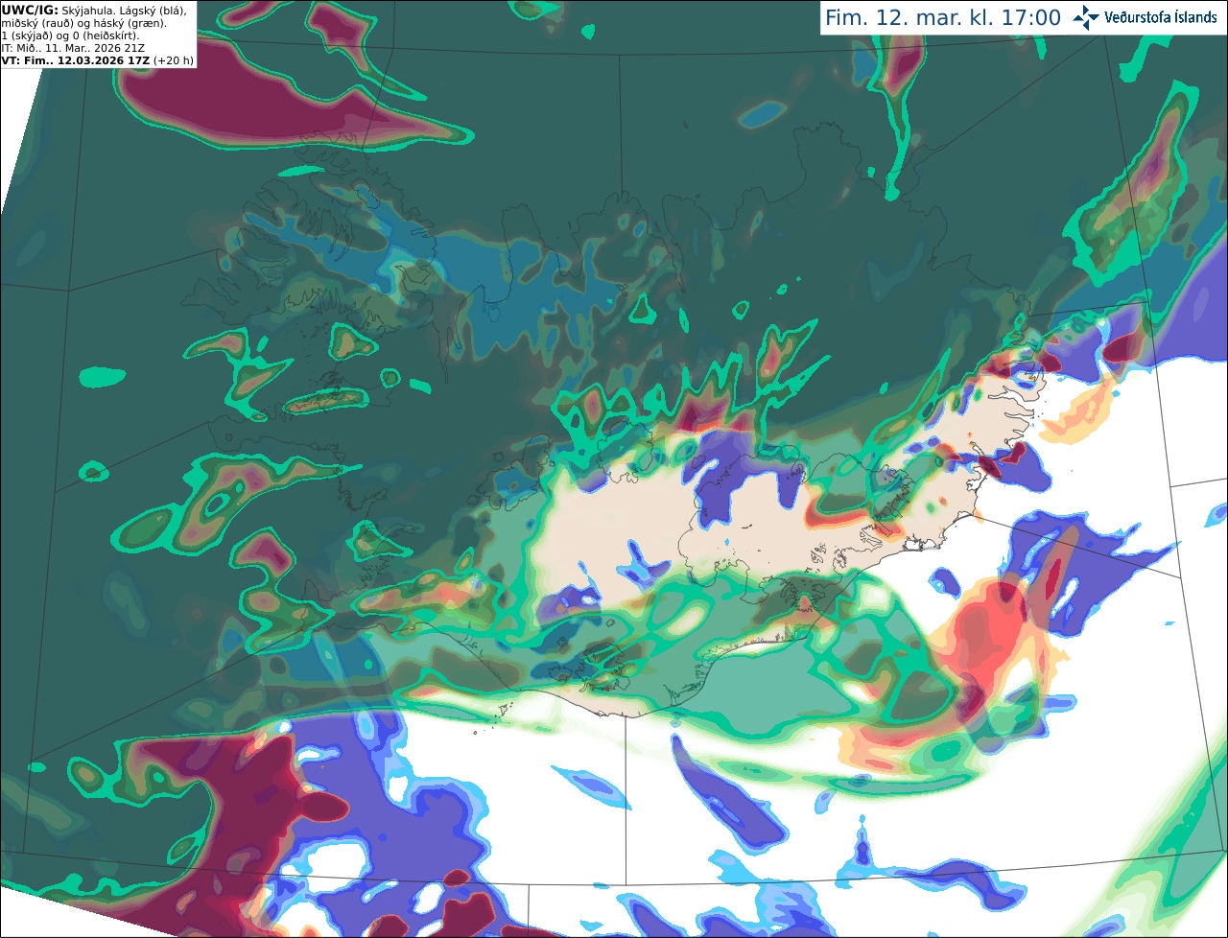Click the Veðurstofa Íslands logo symbol

pos(1085,17)
